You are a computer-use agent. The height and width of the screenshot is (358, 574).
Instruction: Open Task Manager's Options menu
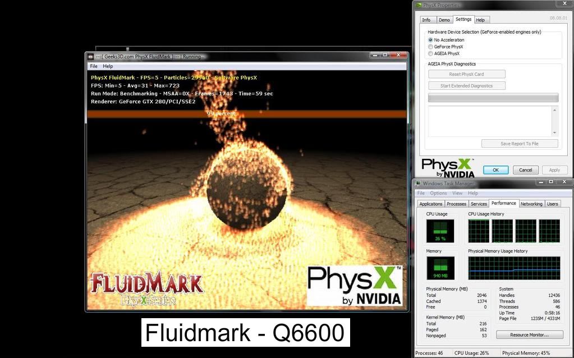[x=438, y=193]
